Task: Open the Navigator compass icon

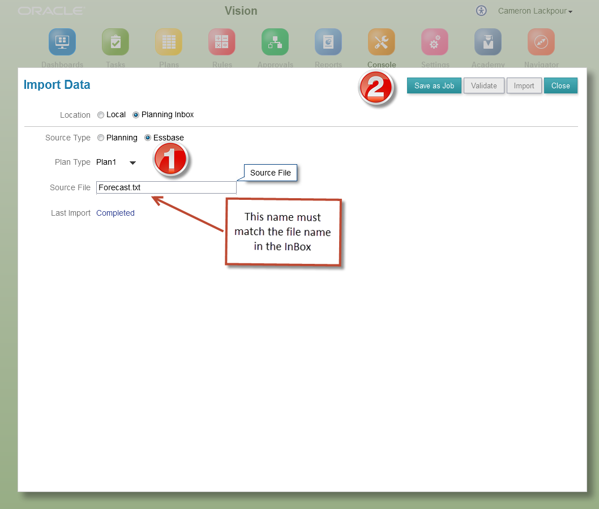Action: point(541,42)
